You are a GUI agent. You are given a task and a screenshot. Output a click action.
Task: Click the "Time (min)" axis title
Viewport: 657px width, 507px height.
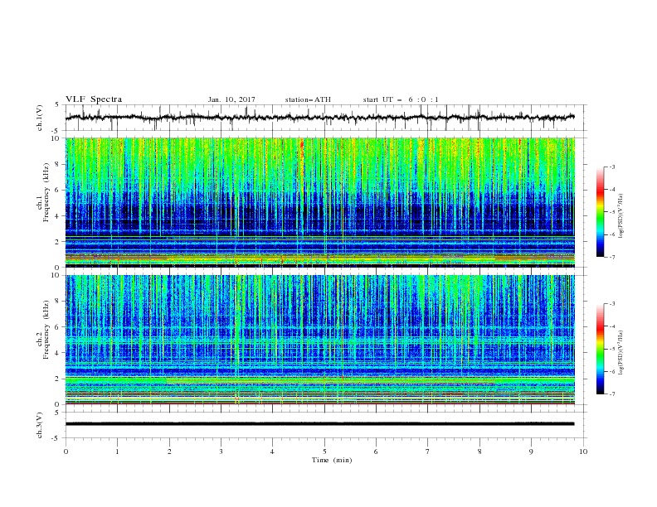tap(332, 460)
